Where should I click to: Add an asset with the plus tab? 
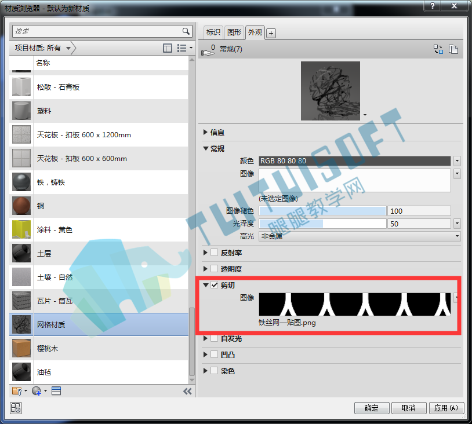pyautogui.click(x=271, y=33)
